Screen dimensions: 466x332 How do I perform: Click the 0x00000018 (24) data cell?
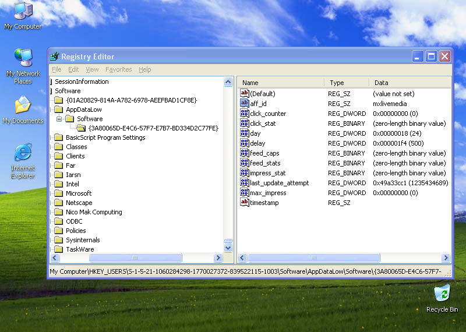tap(397, 133)
